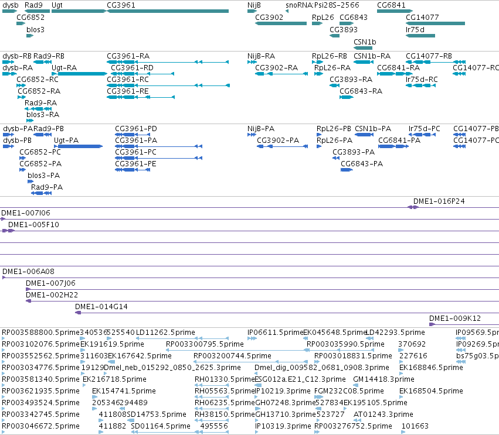Open the 'NijB-RA' transcript label
Screen dimensions: 499x435
click(x=261, y=56)
